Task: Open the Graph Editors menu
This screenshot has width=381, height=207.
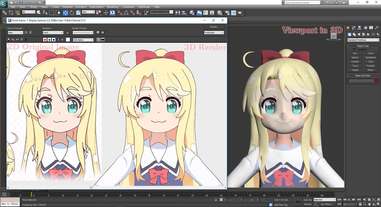Action: pyautogui.click(x=97, y=7)
